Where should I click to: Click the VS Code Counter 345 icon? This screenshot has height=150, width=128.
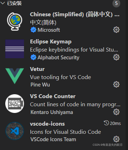pos(14,103)
